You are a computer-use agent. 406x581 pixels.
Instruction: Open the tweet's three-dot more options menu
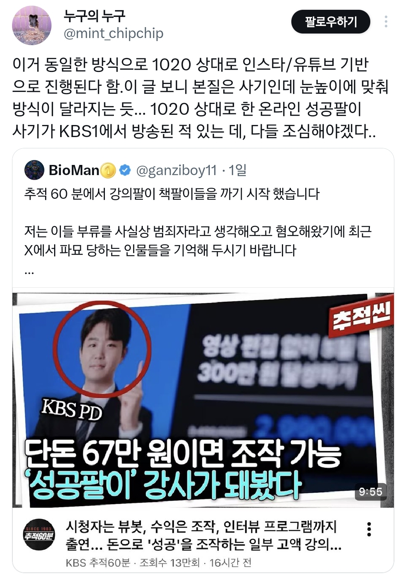pos(386,21)
